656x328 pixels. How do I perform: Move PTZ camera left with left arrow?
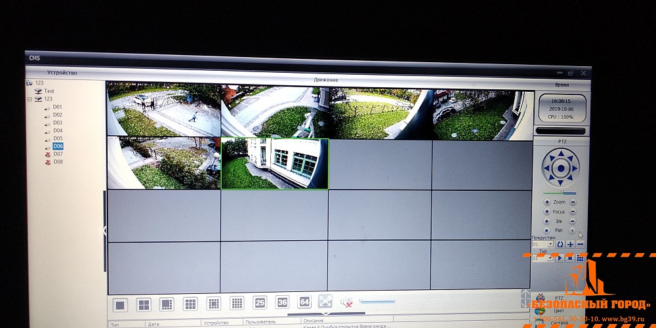coord(546,169)
